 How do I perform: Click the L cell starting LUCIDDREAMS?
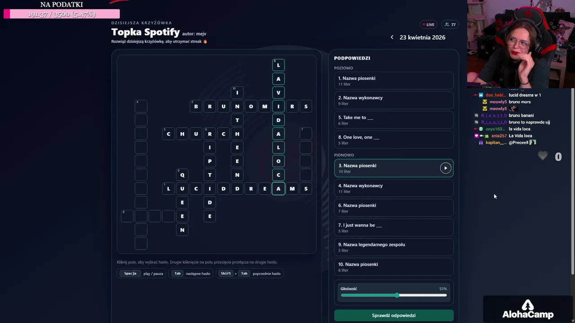point(168,188)
